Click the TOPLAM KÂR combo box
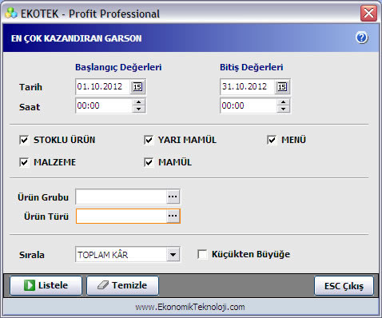This screenshot has width=382, height=318. (x=128, y=255)
